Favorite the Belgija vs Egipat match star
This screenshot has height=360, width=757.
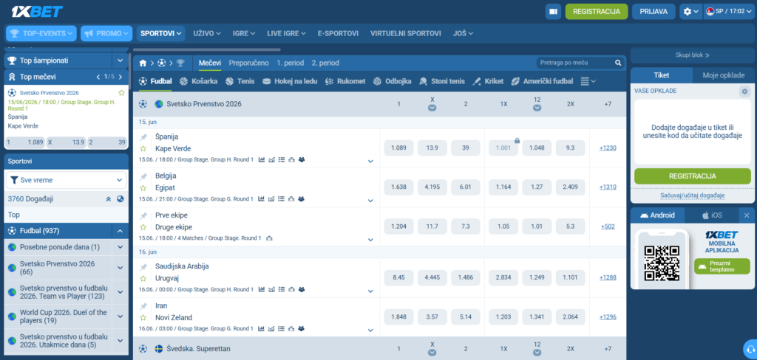pos(143,188)
